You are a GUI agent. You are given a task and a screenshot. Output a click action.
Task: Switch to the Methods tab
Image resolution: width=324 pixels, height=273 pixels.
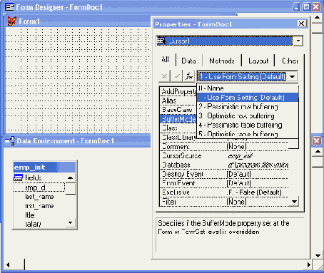(222, 61)
